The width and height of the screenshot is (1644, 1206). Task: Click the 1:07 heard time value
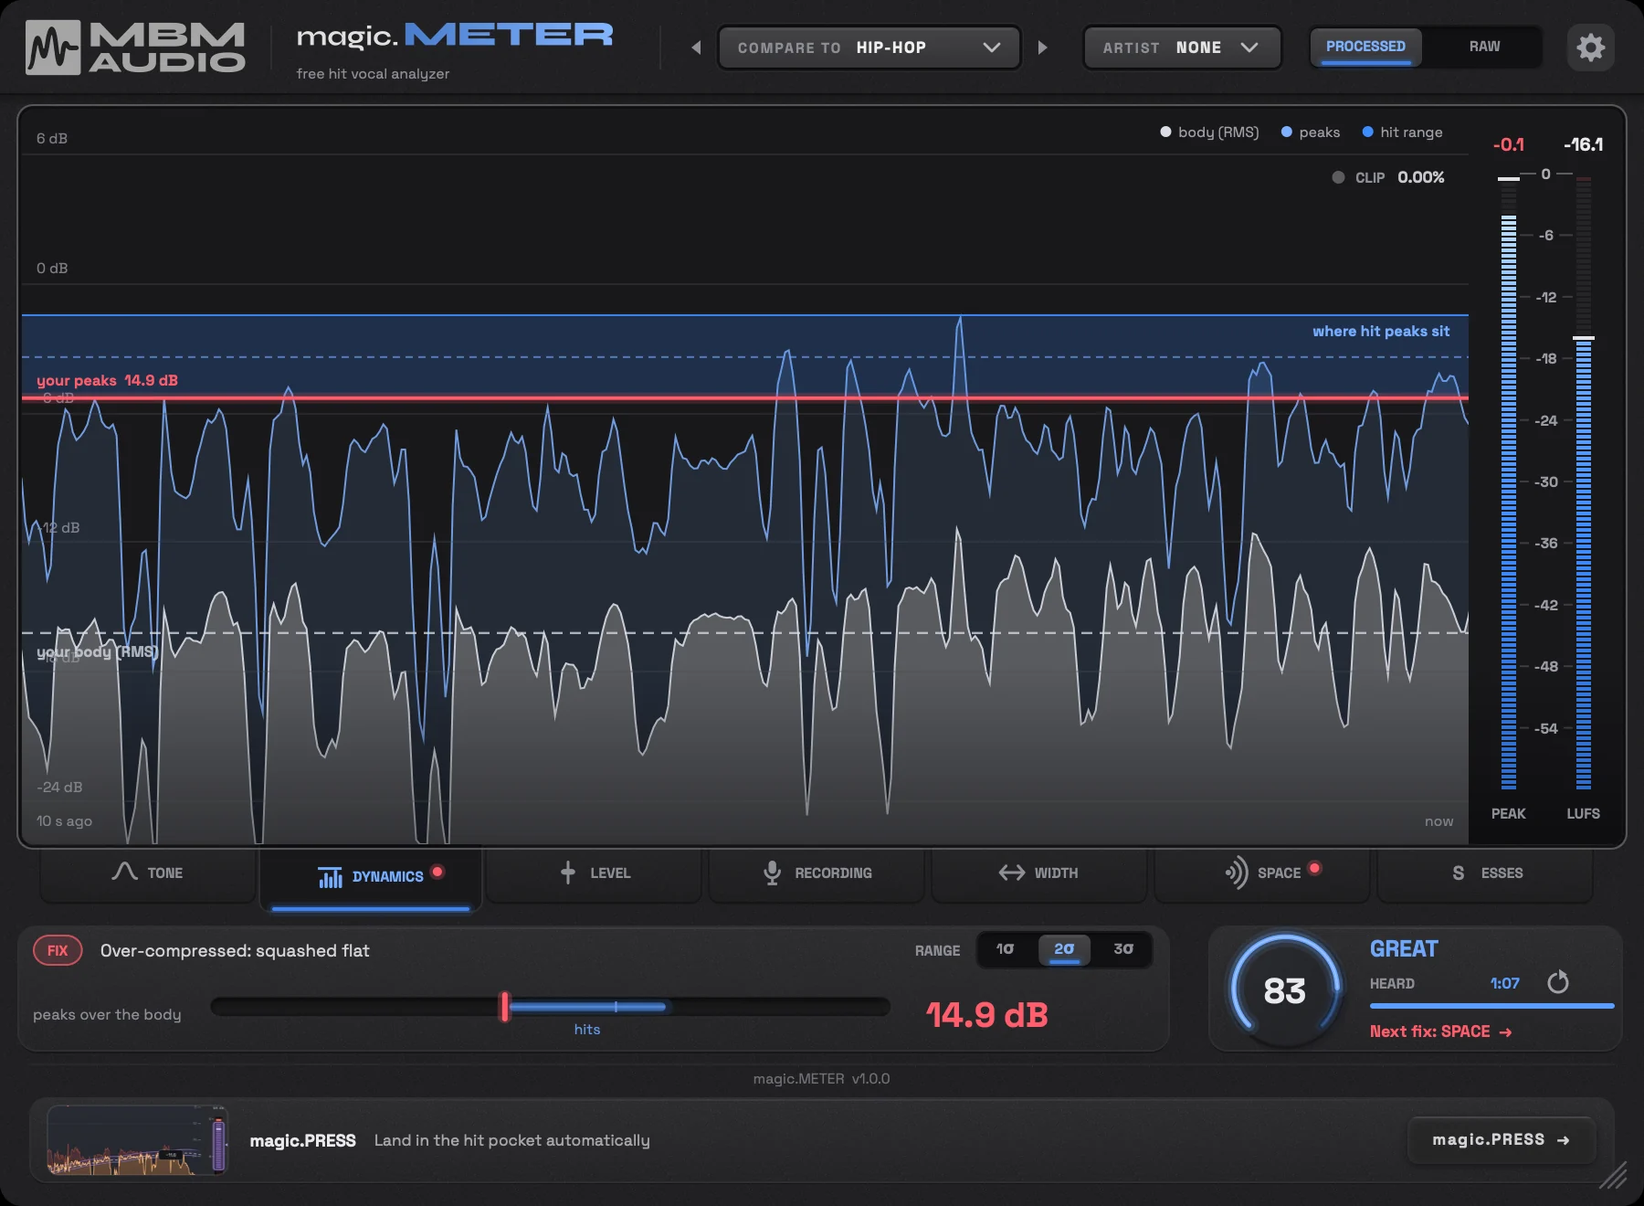click(x=1504, y=983)
